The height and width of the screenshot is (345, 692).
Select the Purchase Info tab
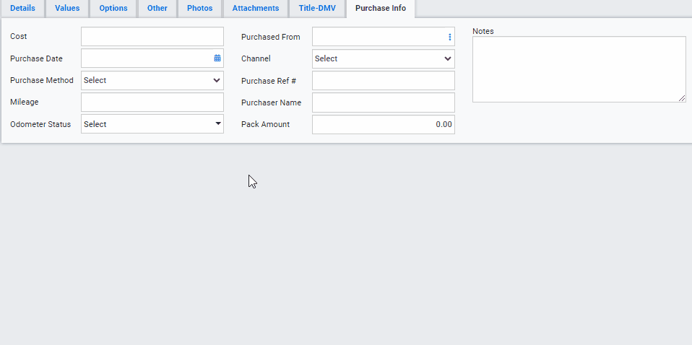(x=380, y=9)
